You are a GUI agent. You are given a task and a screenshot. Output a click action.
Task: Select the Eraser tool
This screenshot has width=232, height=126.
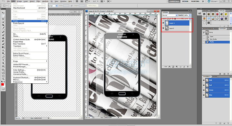coord(3,44)
